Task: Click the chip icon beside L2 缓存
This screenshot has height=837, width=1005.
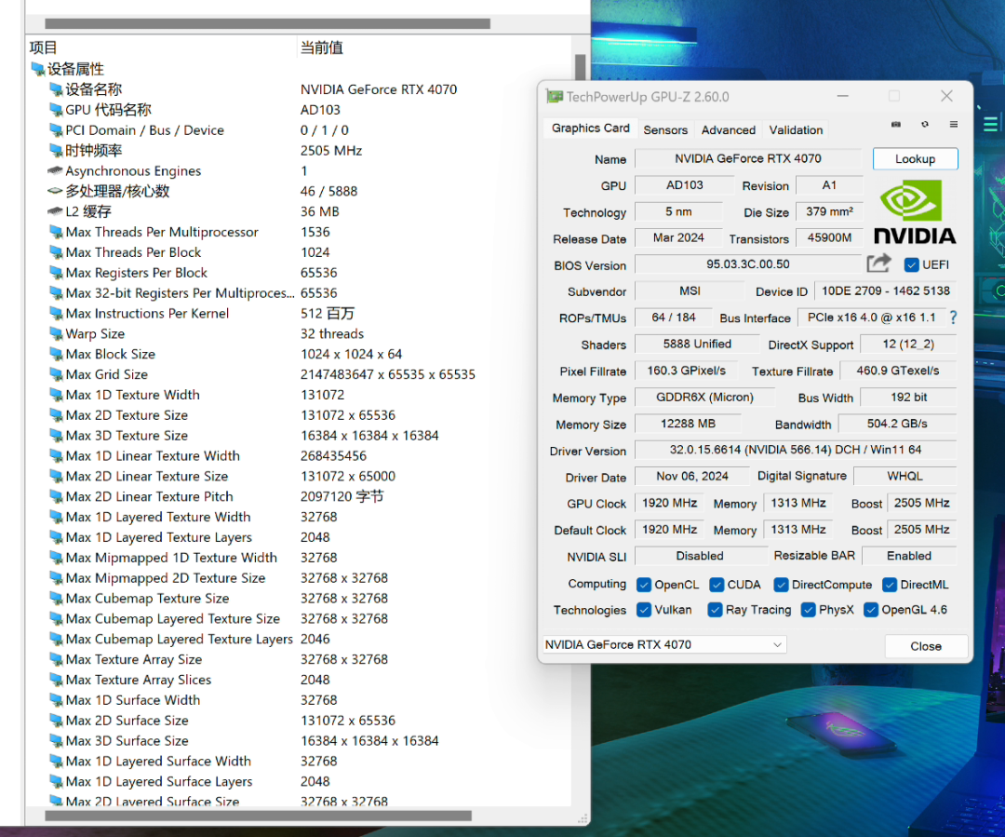Action: (56, 211)
